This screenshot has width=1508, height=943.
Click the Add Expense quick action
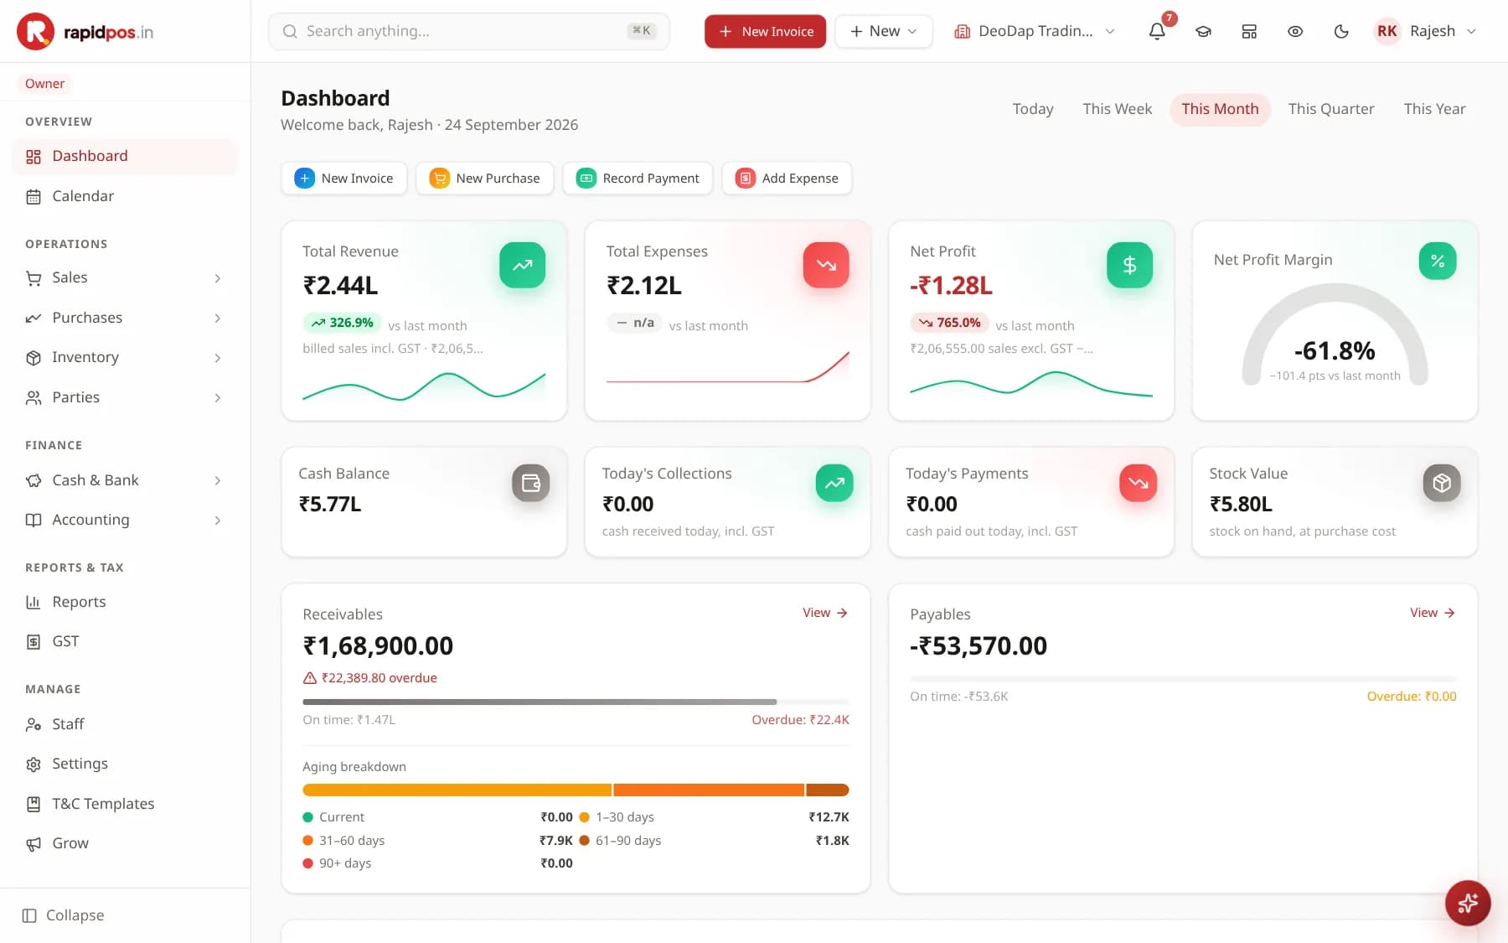(x=787, y=179)
